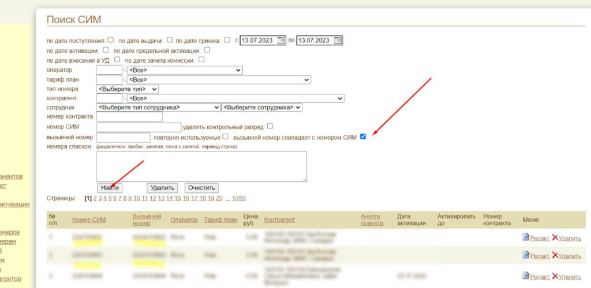This screenshot has width=591, height=288.
Task: Open calendar picker for start date
Action: pyautogui.click(x=281, y=40)
